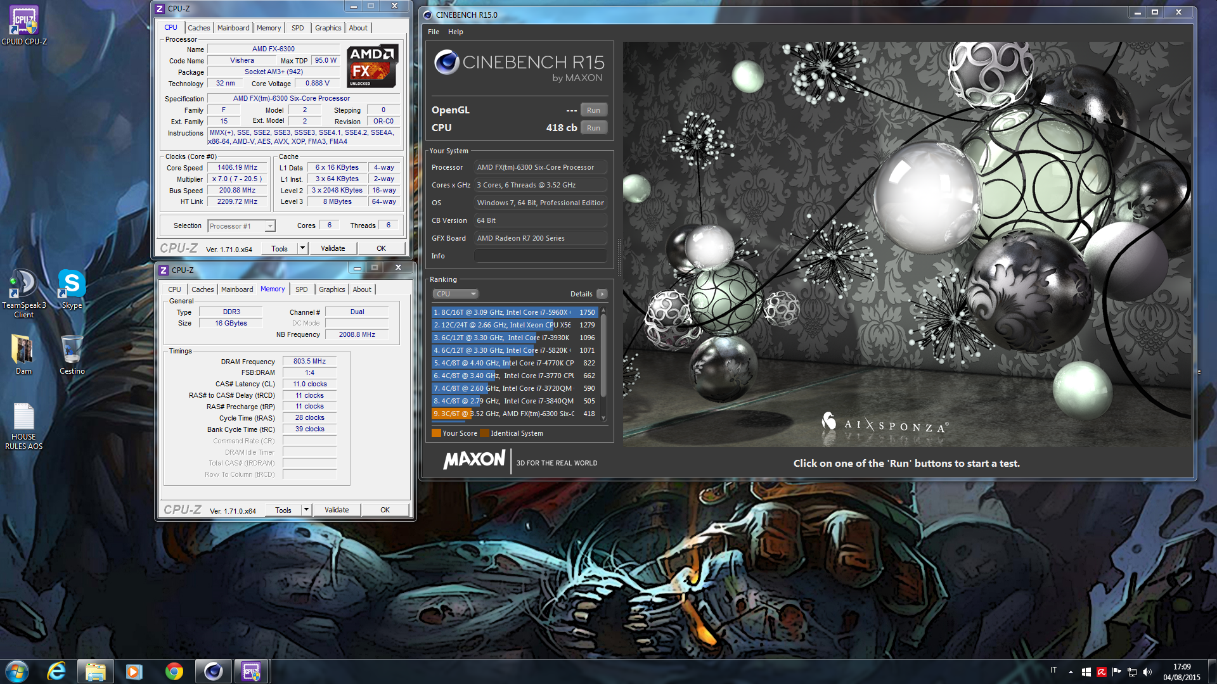Image resolution: width=1217 pixels, height=684 pixels.
Task: Click Tools button in lower CPU-Z window
Action: click(x=283, y=510)
